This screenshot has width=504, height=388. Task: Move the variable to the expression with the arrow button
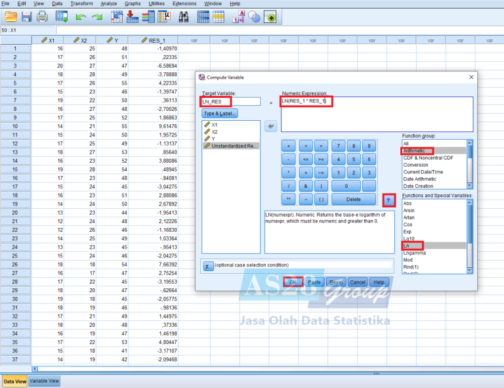(271, 125)
